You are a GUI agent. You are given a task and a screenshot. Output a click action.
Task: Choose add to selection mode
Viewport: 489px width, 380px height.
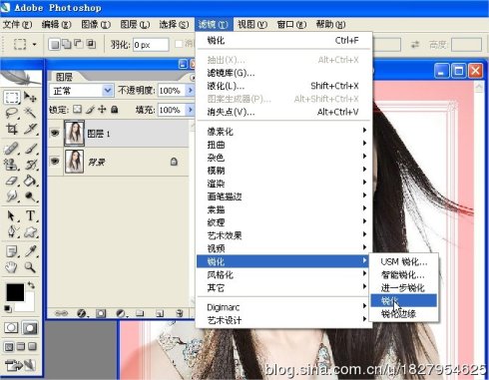click(67, 44)
